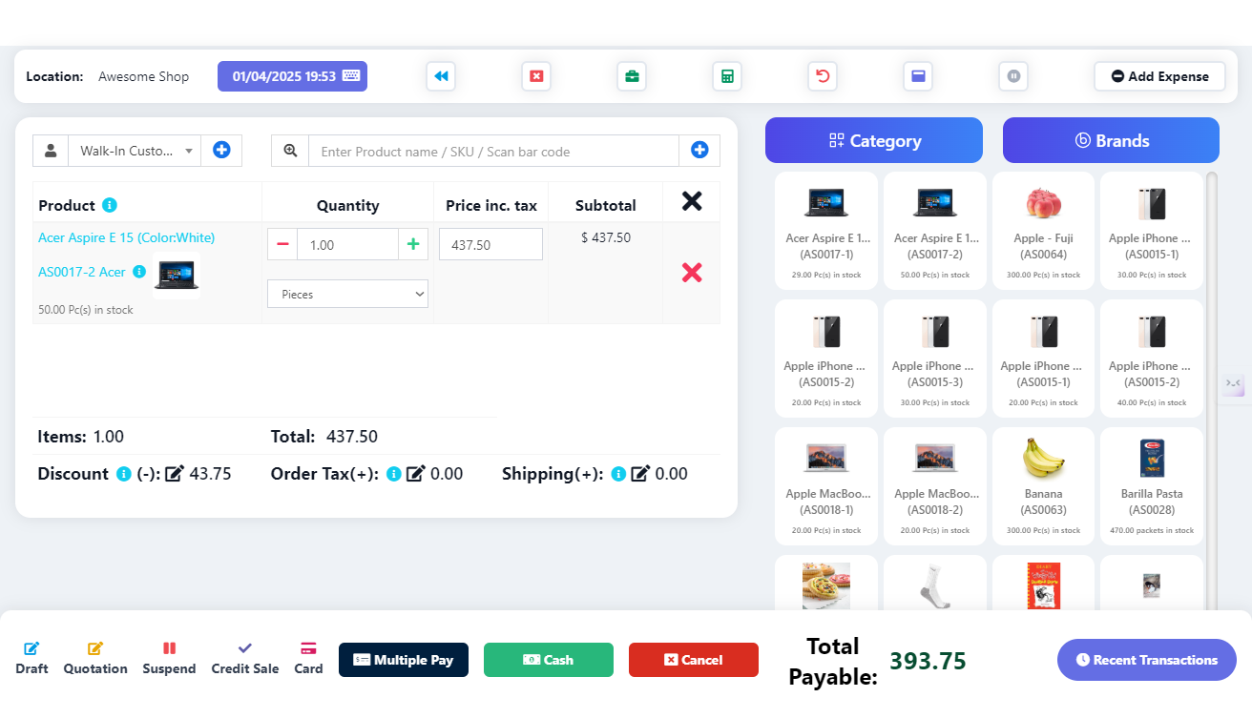Click the Brands filter button

[1111, 140]
